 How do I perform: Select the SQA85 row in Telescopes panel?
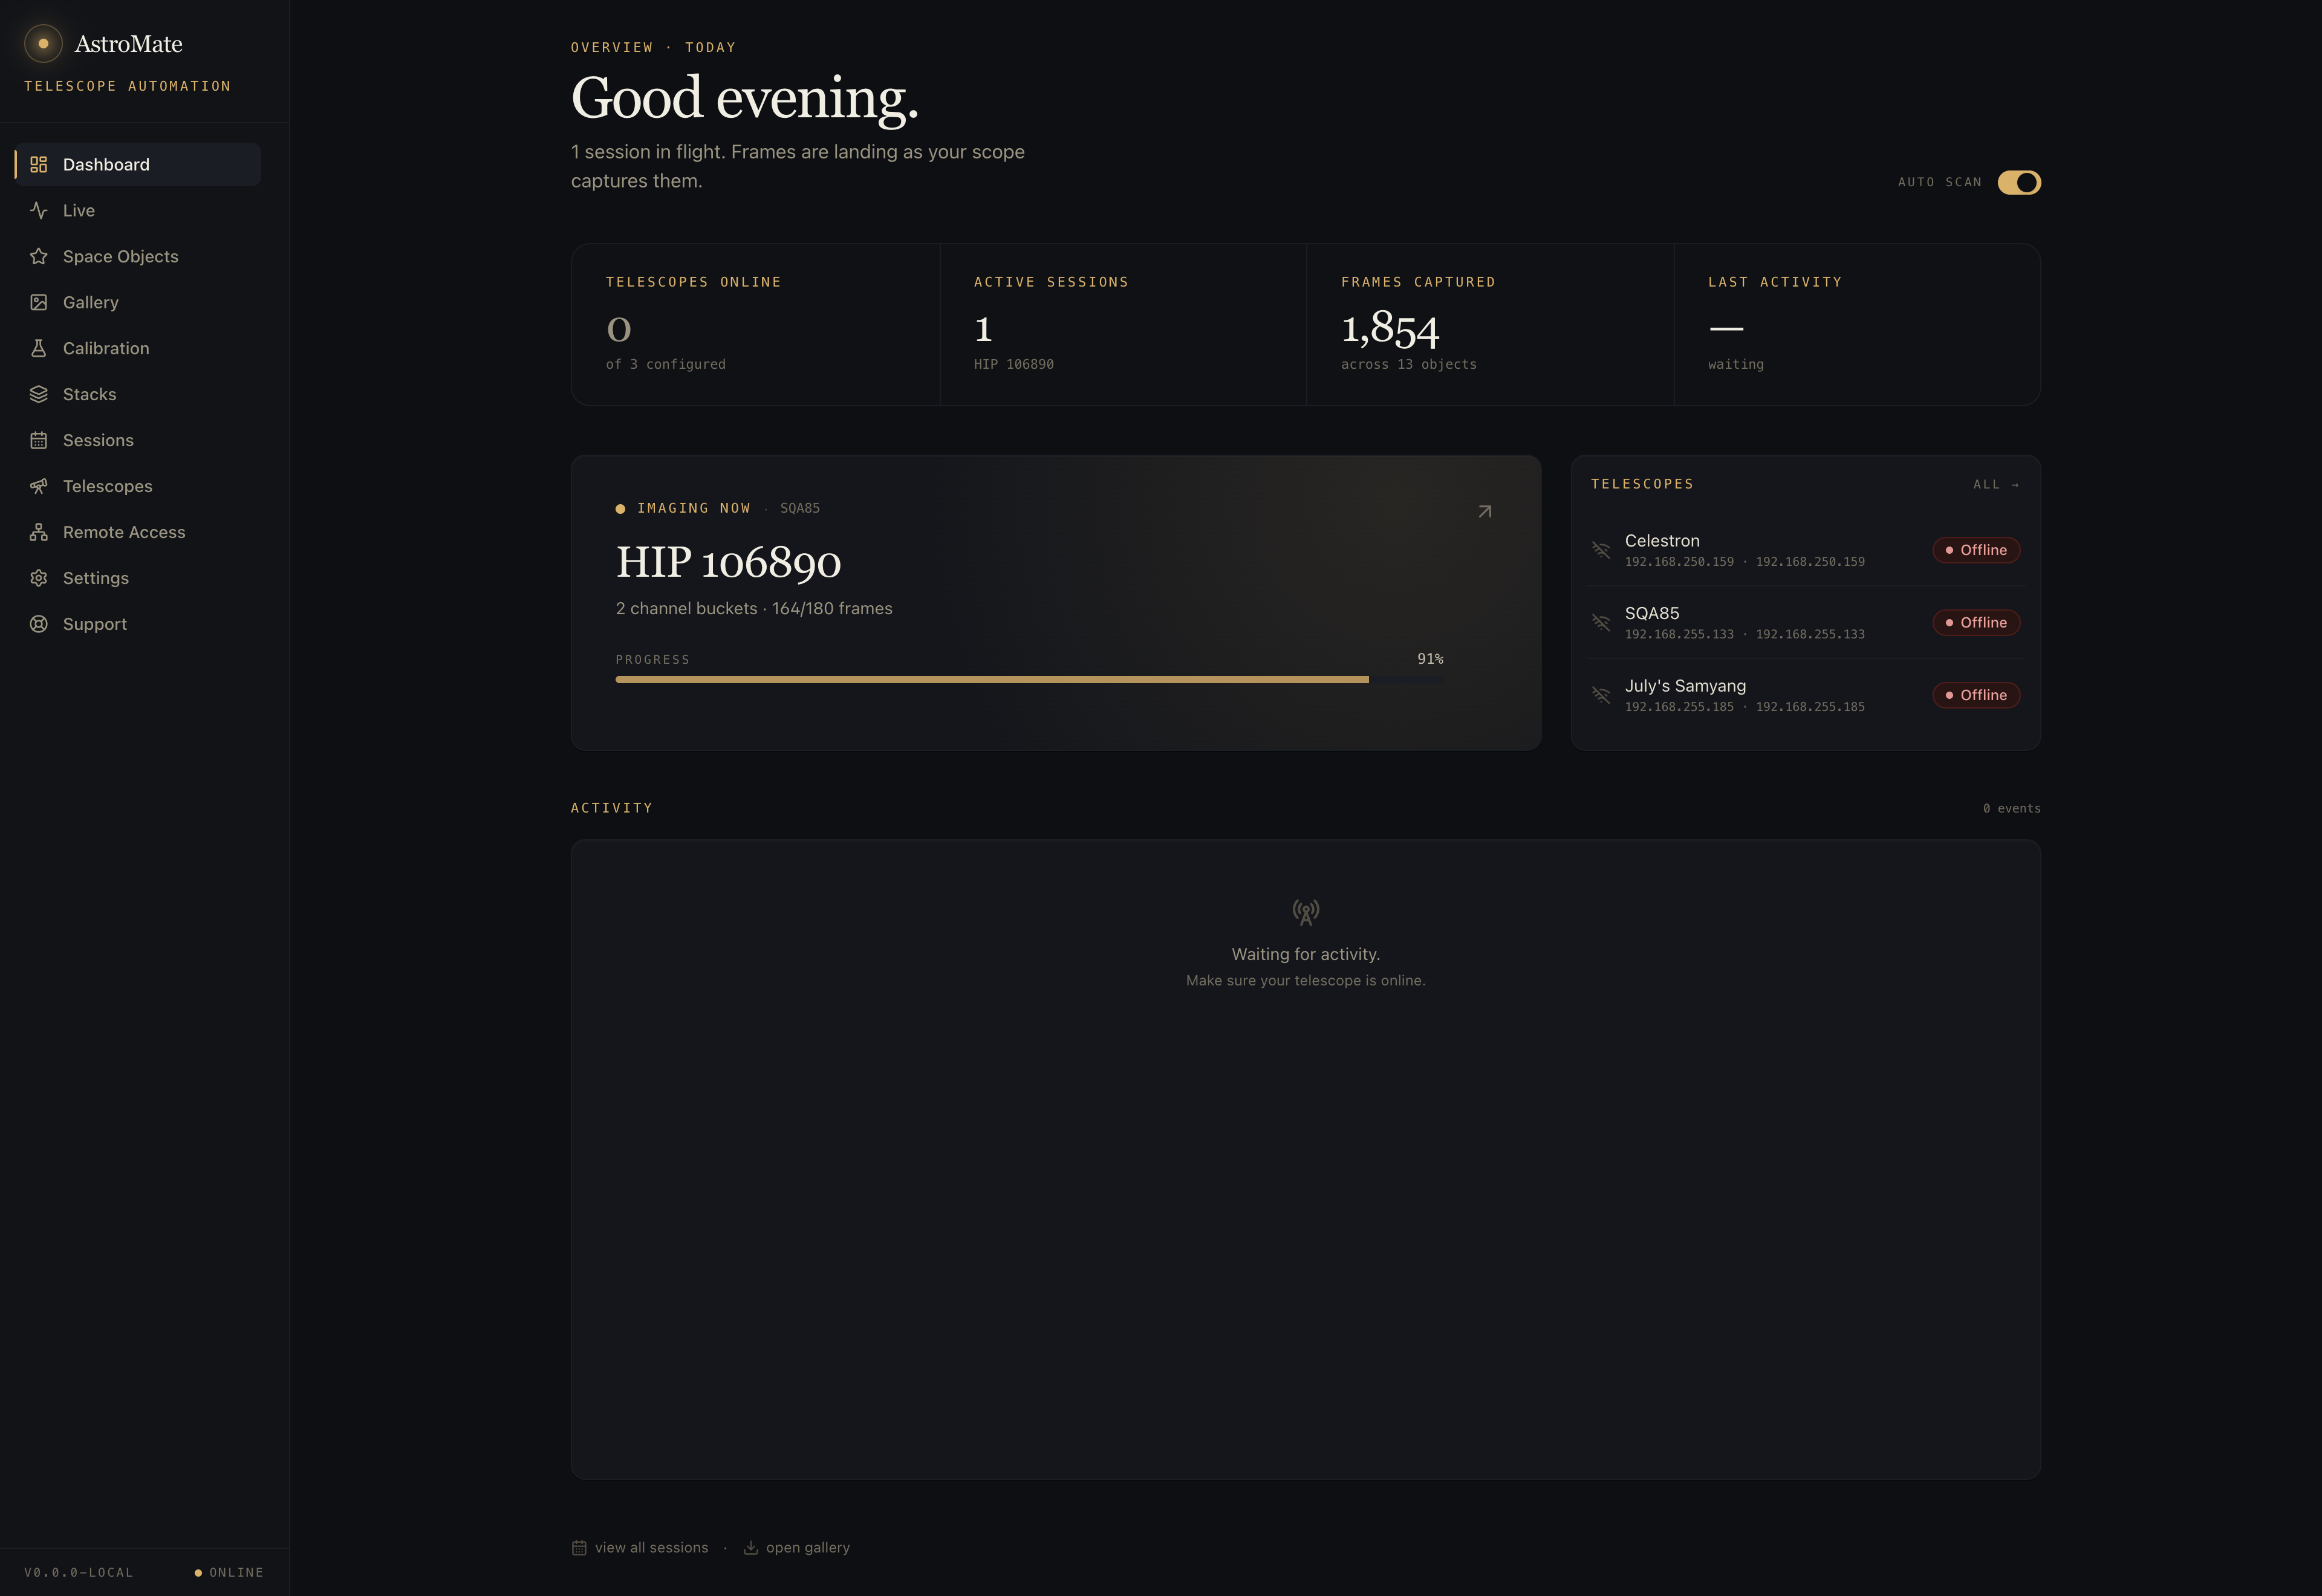point(1805,623)
